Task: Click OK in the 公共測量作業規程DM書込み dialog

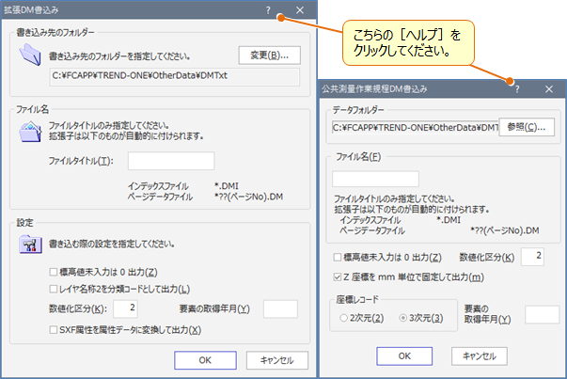Action: (x=404, y=356)
